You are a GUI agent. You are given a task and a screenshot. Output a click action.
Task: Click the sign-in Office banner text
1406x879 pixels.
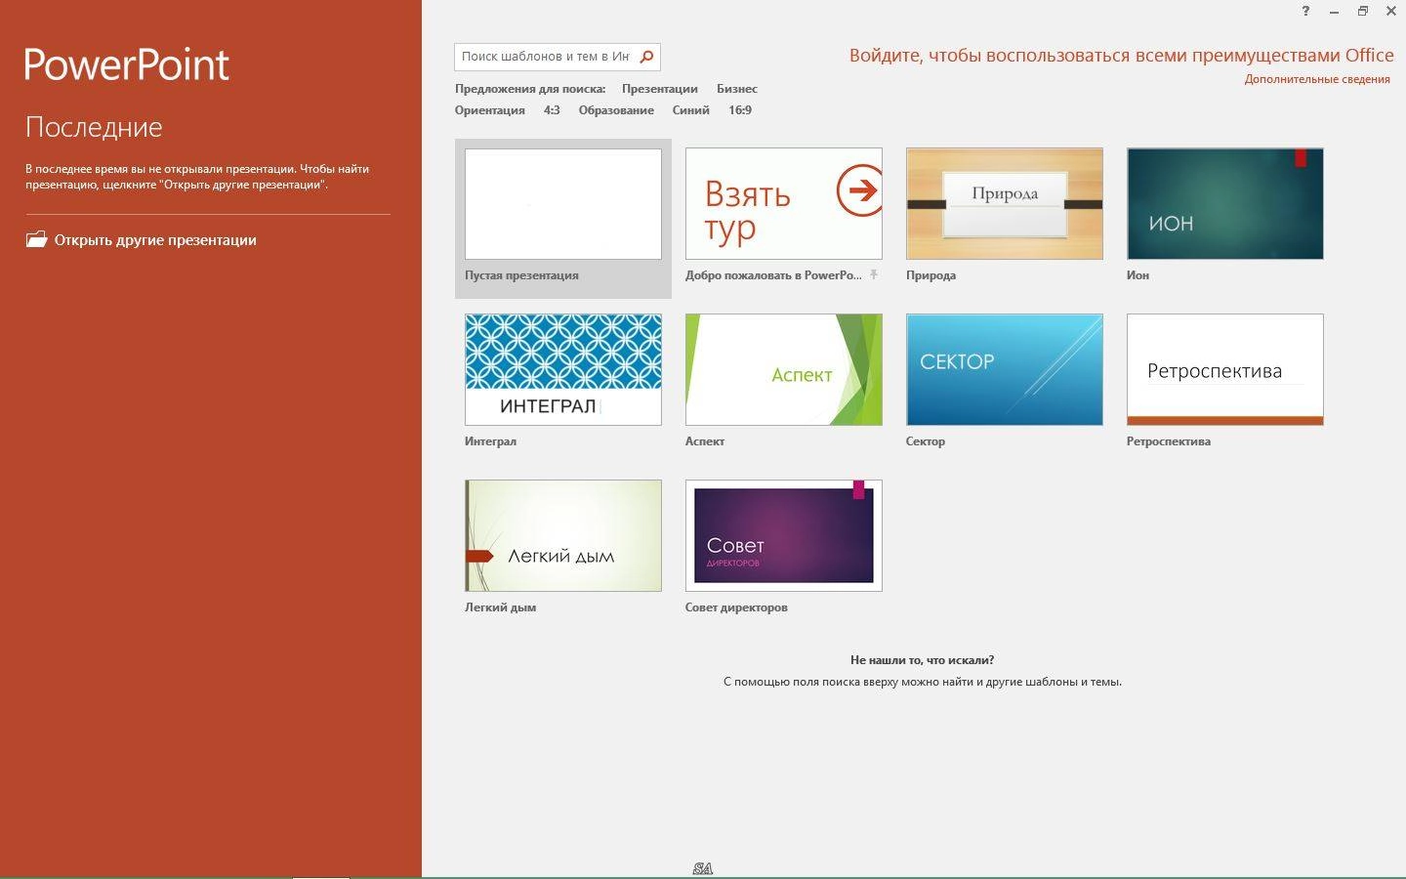tap(1121, 56)
